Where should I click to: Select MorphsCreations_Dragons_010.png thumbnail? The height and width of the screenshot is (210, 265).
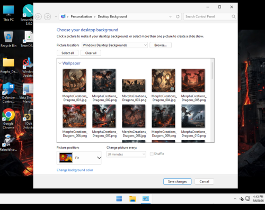(x=193, y=116)
